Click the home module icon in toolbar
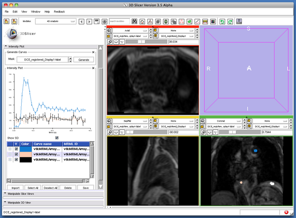Screen dimensions: 296x218 142,22
